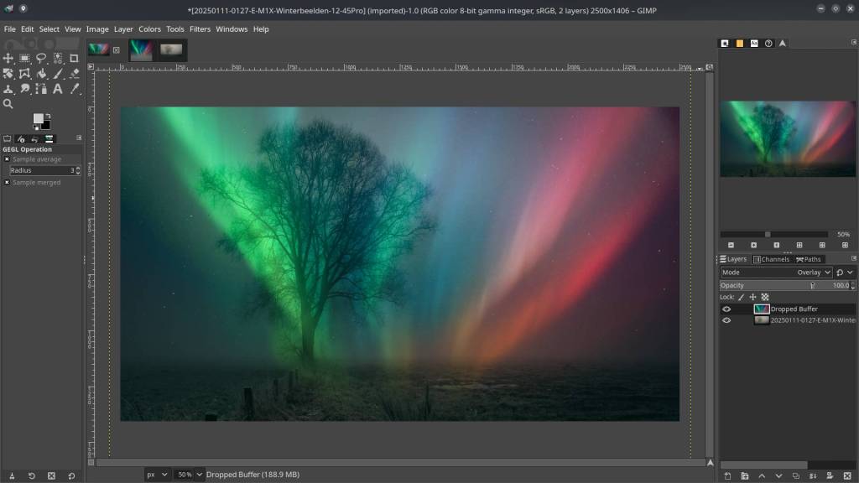859x483 pixels.
Task: Select the Fuzzy Select tool
Action: click(x=58, y=58)
